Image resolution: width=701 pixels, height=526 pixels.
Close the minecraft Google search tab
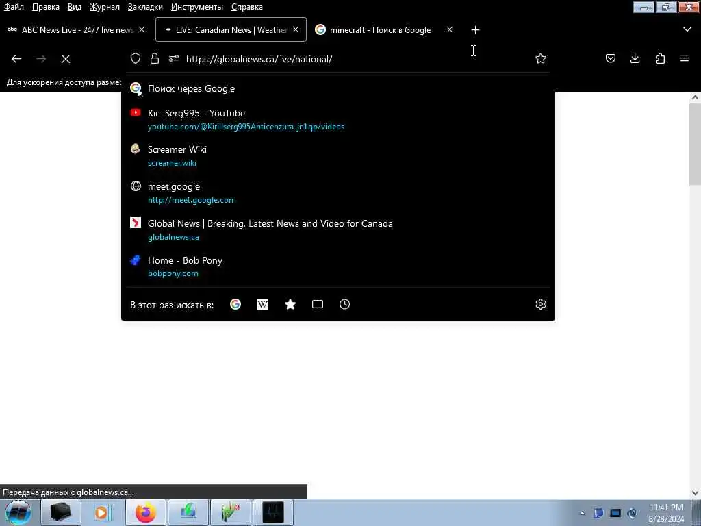[450, 29]
